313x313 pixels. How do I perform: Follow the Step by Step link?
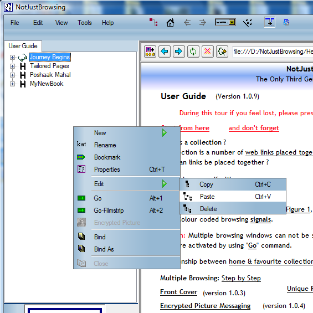click(x=241, y=278)
